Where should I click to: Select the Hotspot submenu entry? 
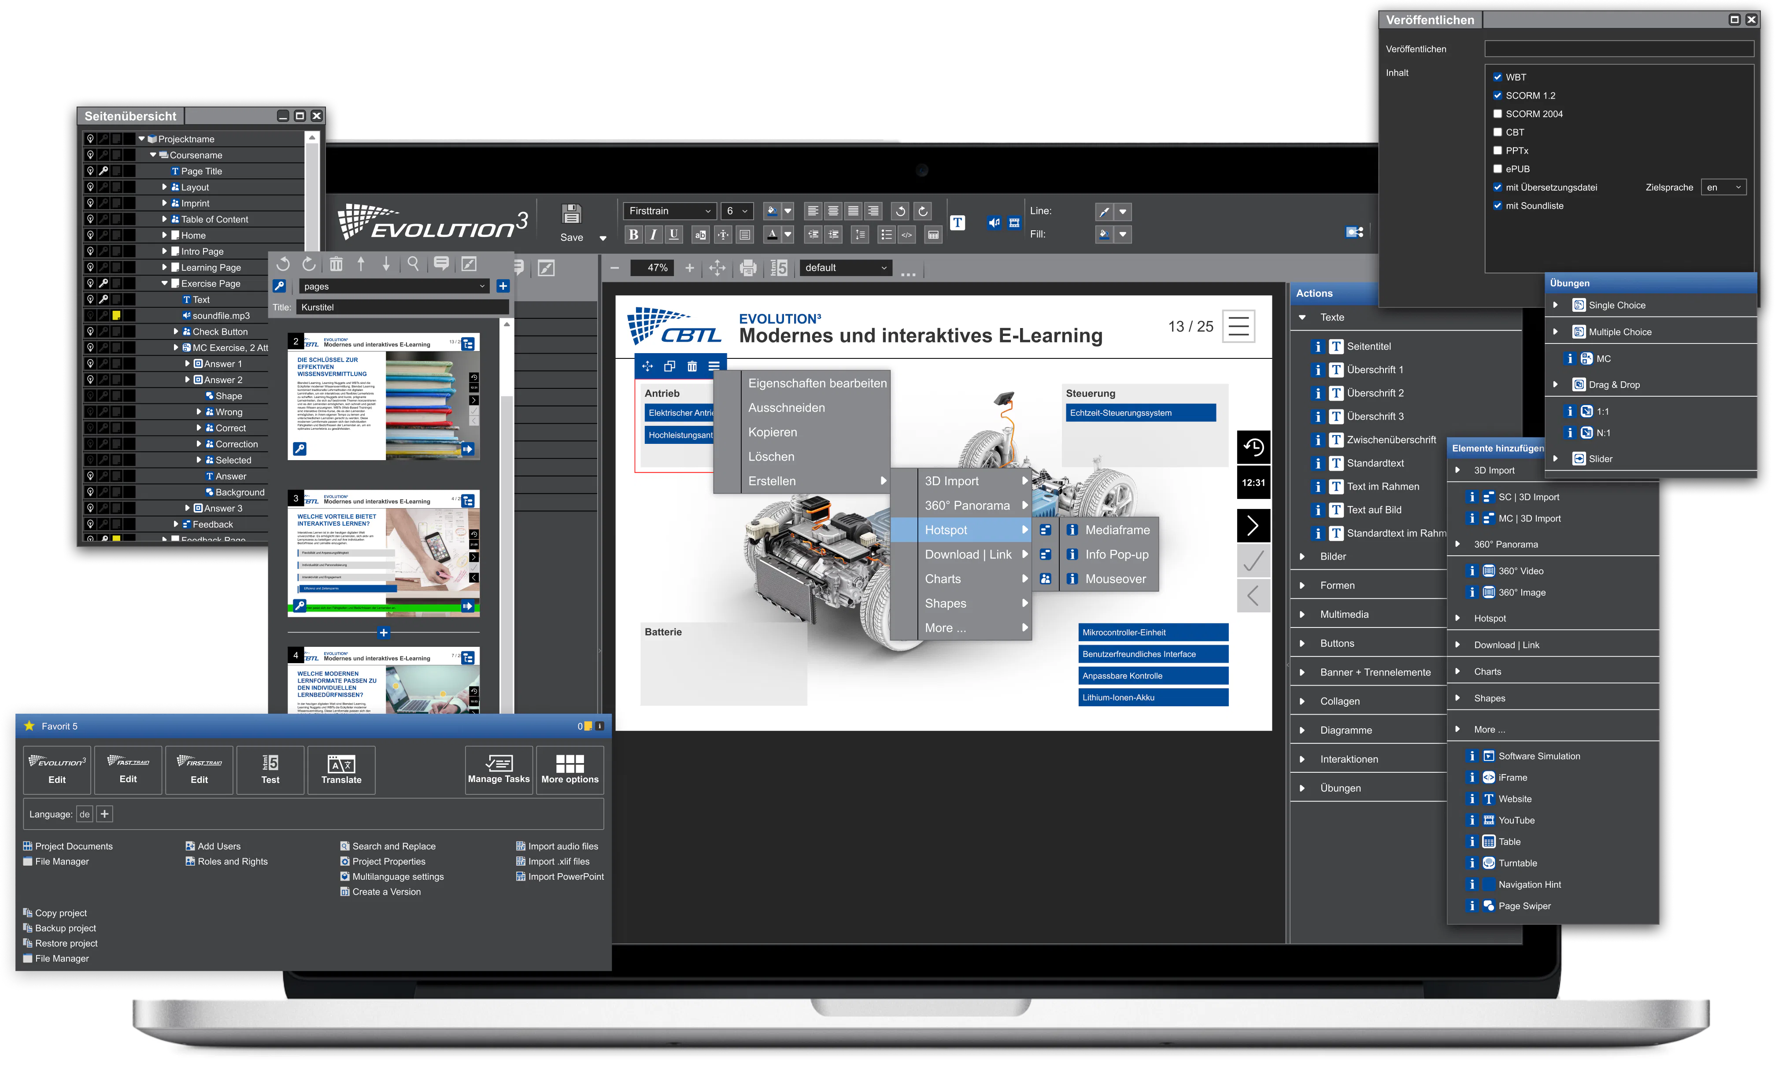(x=961, y=530)
